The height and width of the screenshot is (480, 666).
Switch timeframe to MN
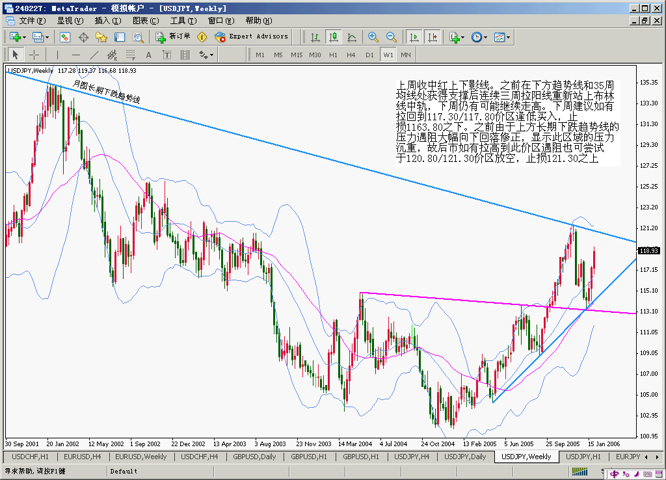click(406, 55)
